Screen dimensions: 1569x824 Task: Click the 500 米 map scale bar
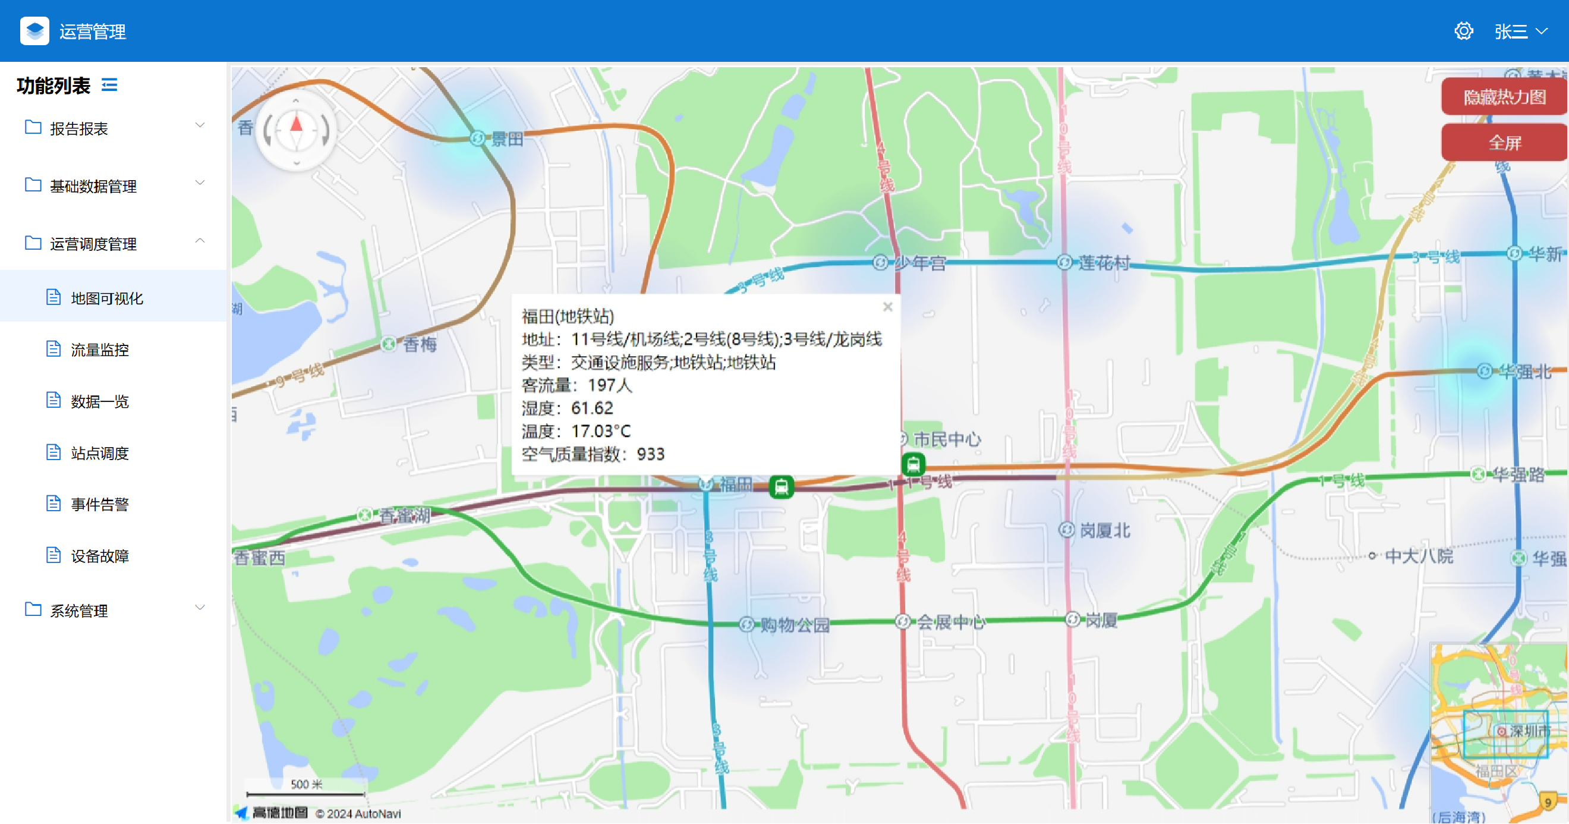(305, 788)
